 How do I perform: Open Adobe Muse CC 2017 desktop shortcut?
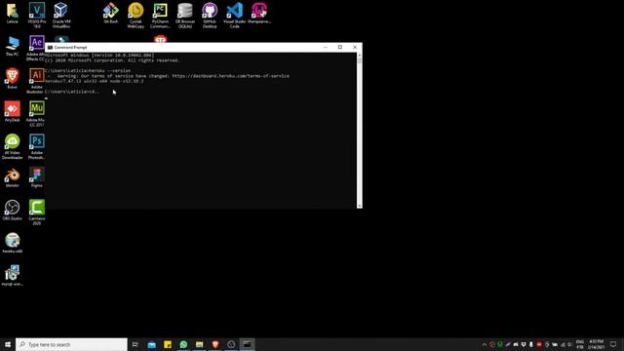(x=37, y=113)
